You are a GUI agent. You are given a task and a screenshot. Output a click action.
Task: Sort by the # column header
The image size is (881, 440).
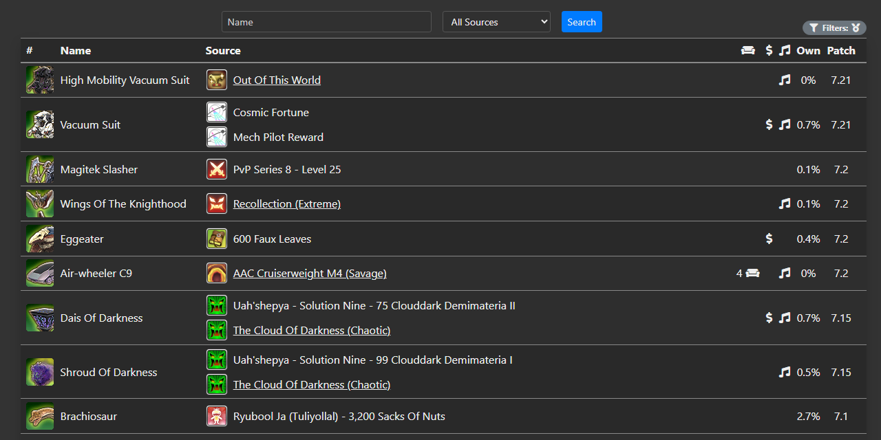(x=30, y=50)
